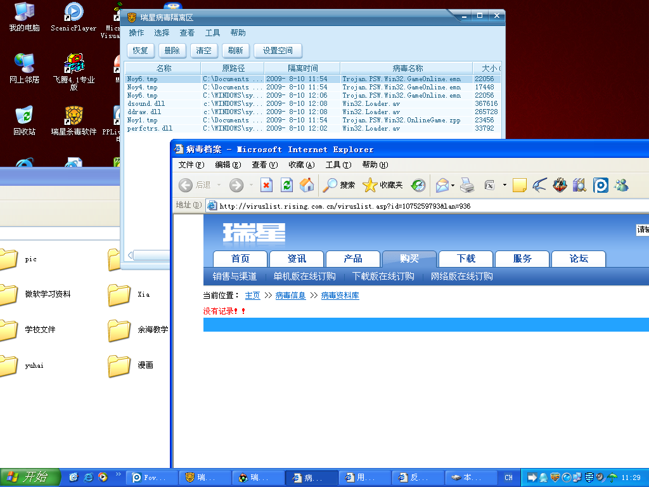
Task: Expand the Back button history dropdown arrow
Action: point(219,185)
